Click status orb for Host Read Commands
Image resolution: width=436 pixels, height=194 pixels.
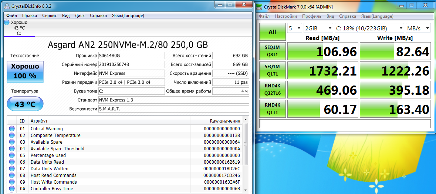tap(12, 175)
